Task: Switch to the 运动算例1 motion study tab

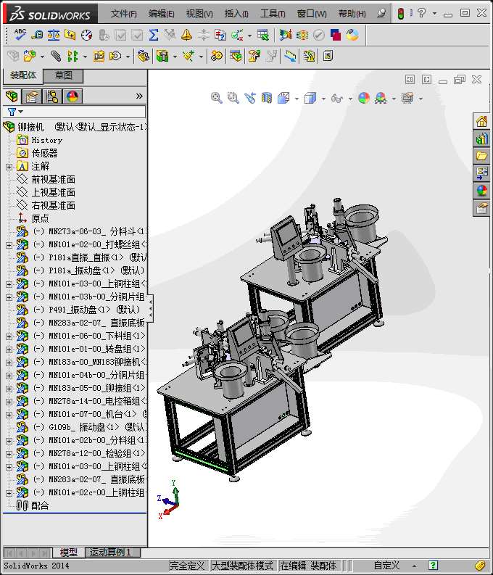Action: coord(110,553)
